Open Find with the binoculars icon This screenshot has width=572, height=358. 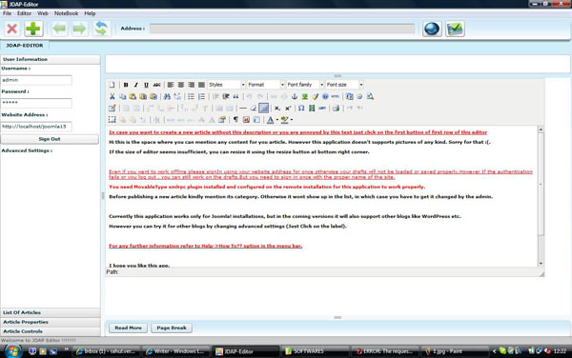(x=167, y=96)
